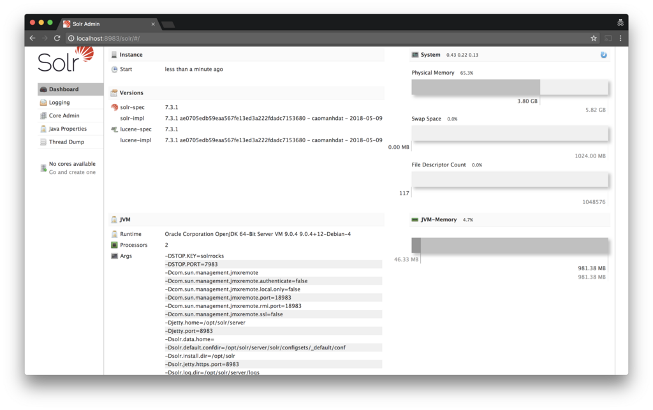Click the Processors chip icon
The width and height of the screenshot is (653, 410).
(114, 245)
